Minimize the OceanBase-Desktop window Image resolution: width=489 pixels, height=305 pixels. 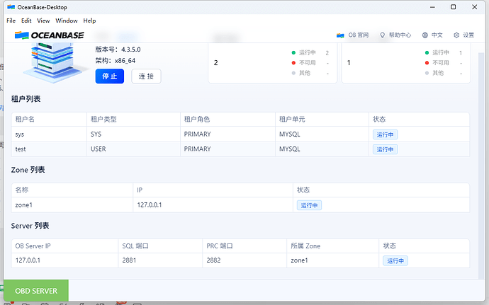click(432, 7)
